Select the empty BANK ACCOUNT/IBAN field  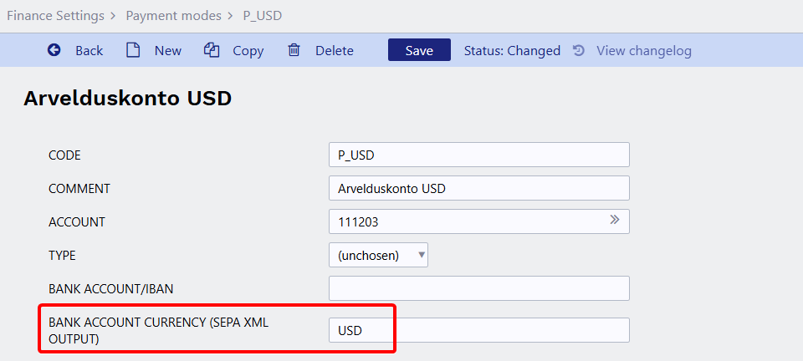point(478,288)
